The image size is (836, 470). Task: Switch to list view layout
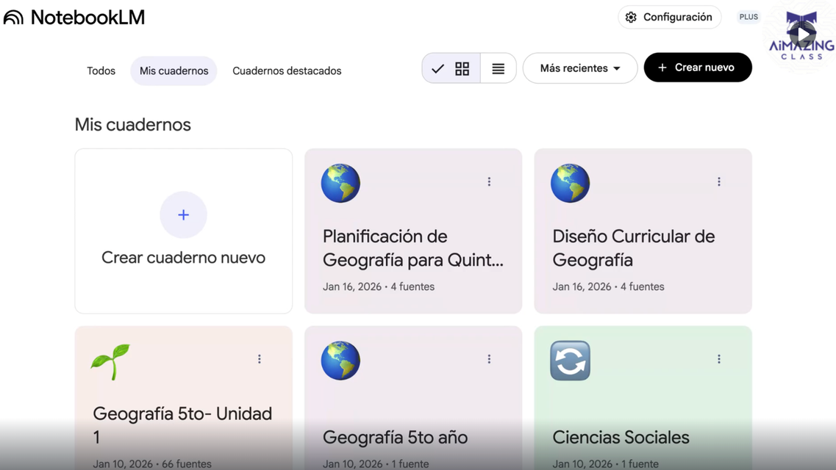click(498, 68)
